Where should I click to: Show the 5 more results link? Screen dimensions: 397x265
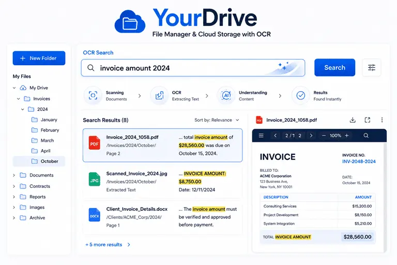pos(108,245)
